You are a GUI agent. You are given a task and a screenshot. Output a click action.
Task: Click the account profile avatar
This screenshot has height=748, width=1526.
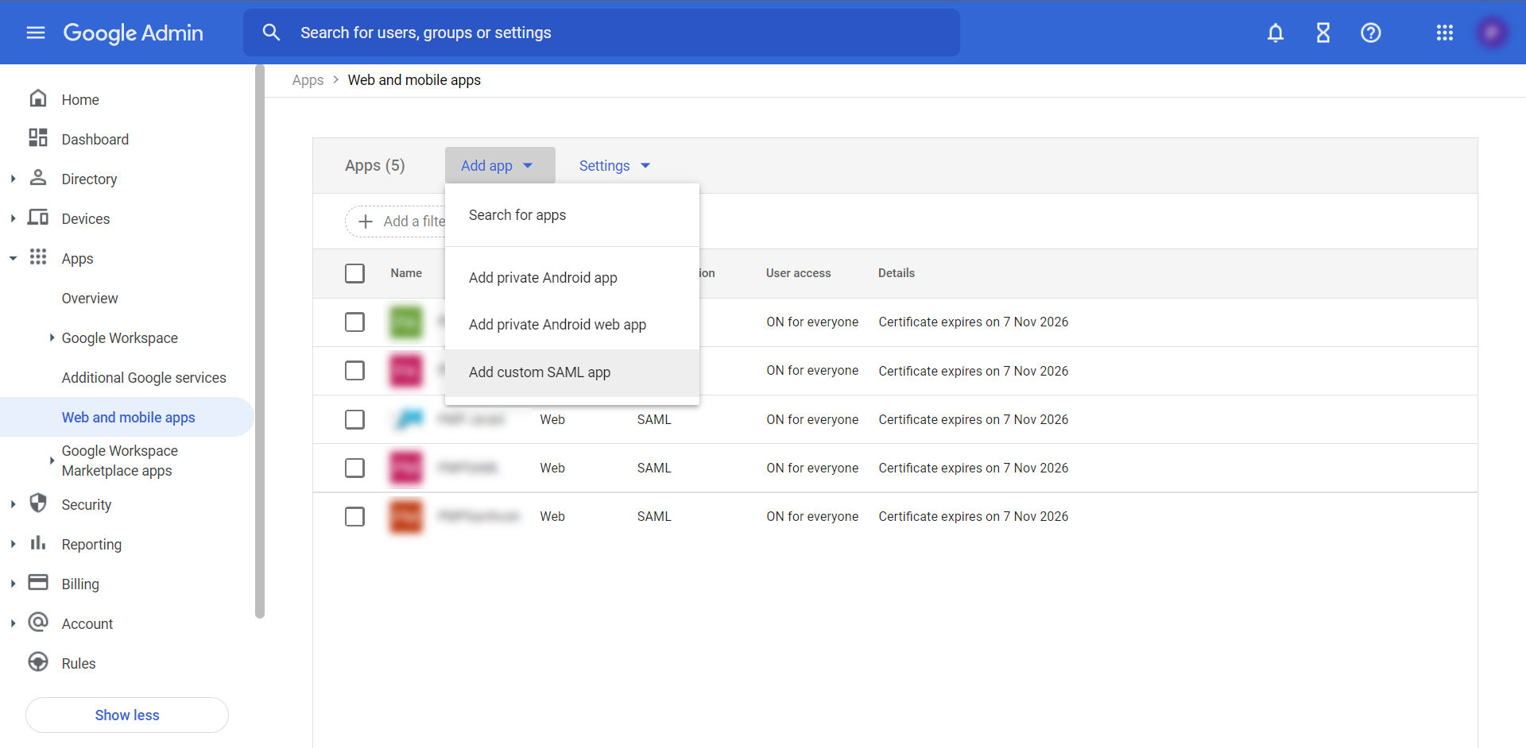click(1493, 33)
